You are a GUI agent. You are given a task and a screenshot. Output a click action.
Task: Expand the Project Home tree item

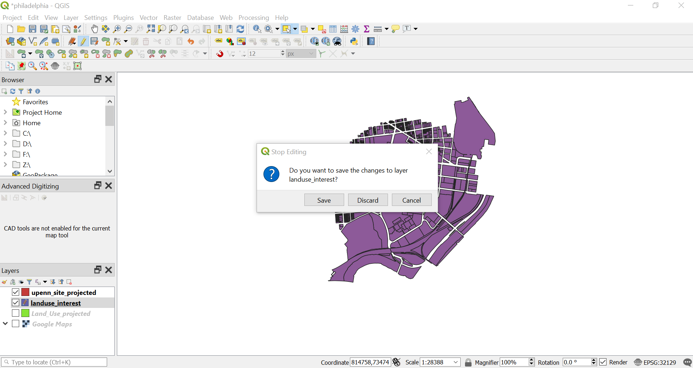(x=5, y=112)
